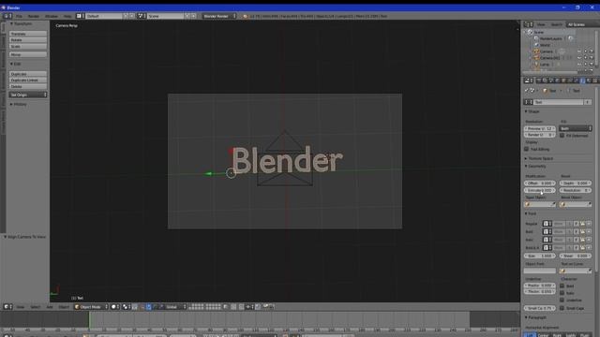Viewport: 600px width, 337px height.
Task: Enable the Italic character checkbox
Action: click(562, 293)
